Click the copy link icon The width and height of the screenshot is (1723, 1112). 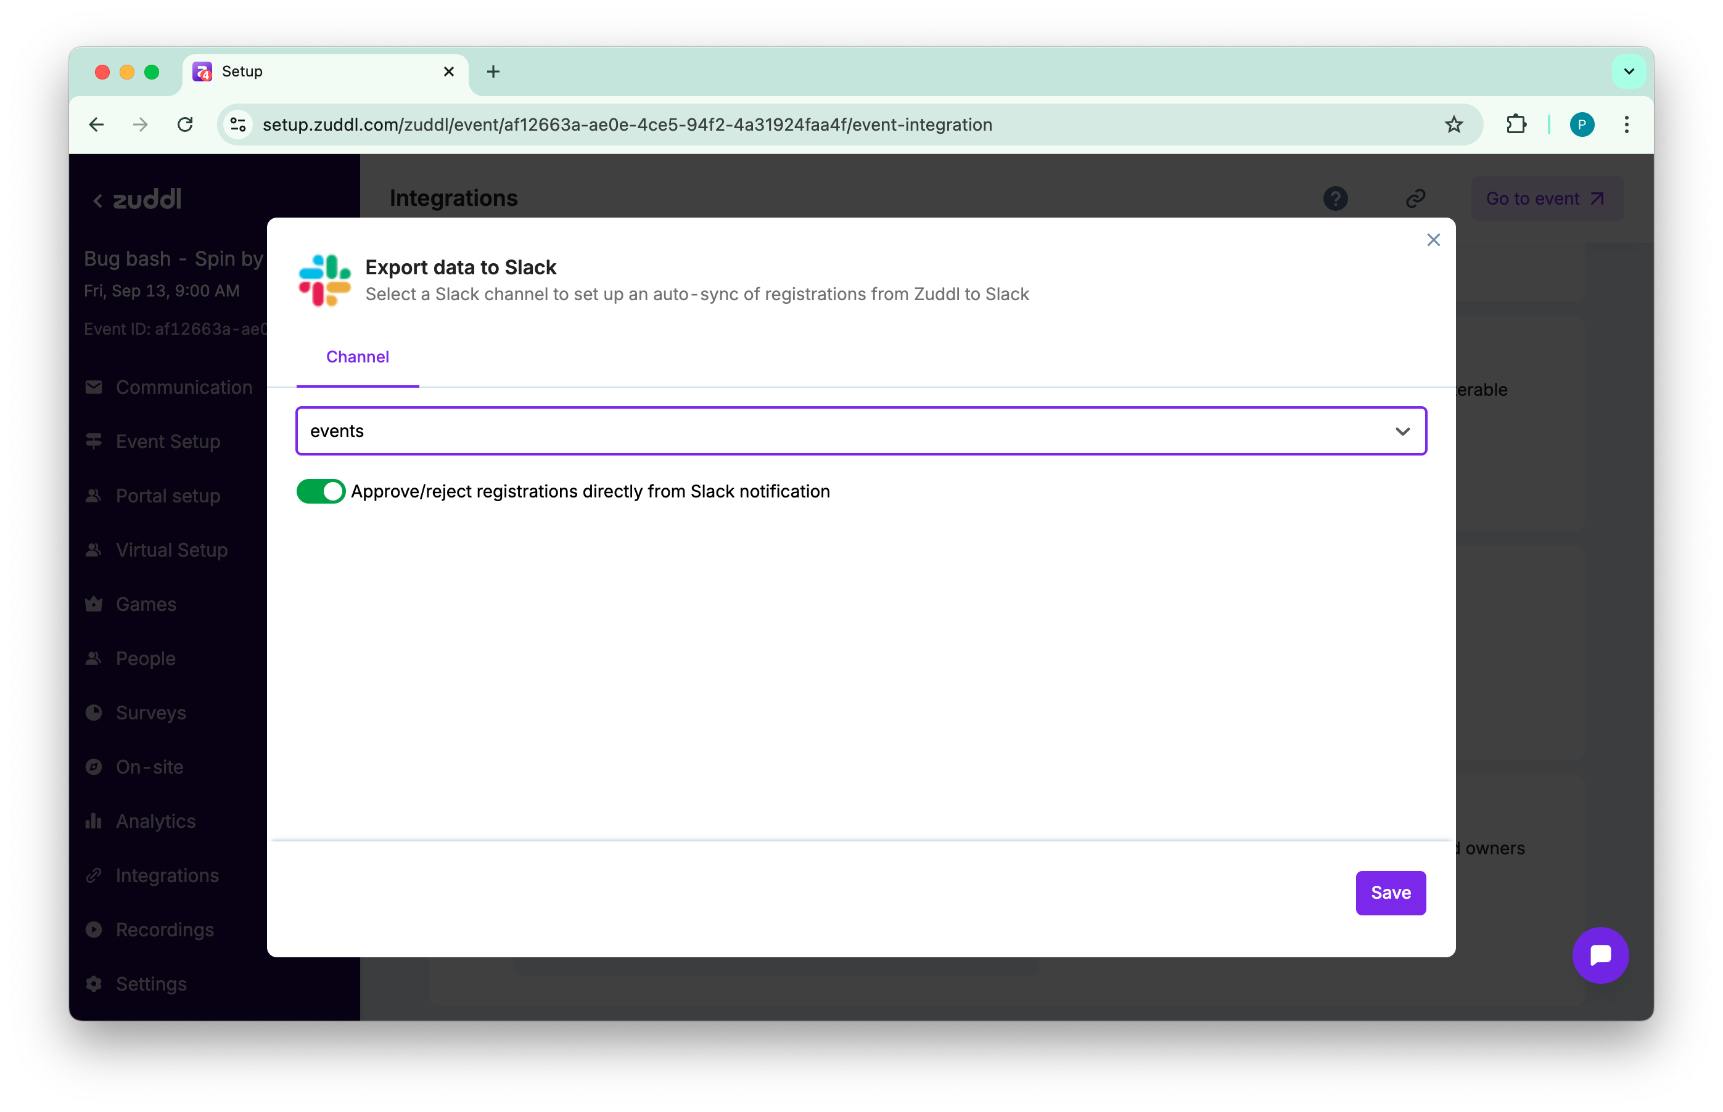tap(1415, 198)
